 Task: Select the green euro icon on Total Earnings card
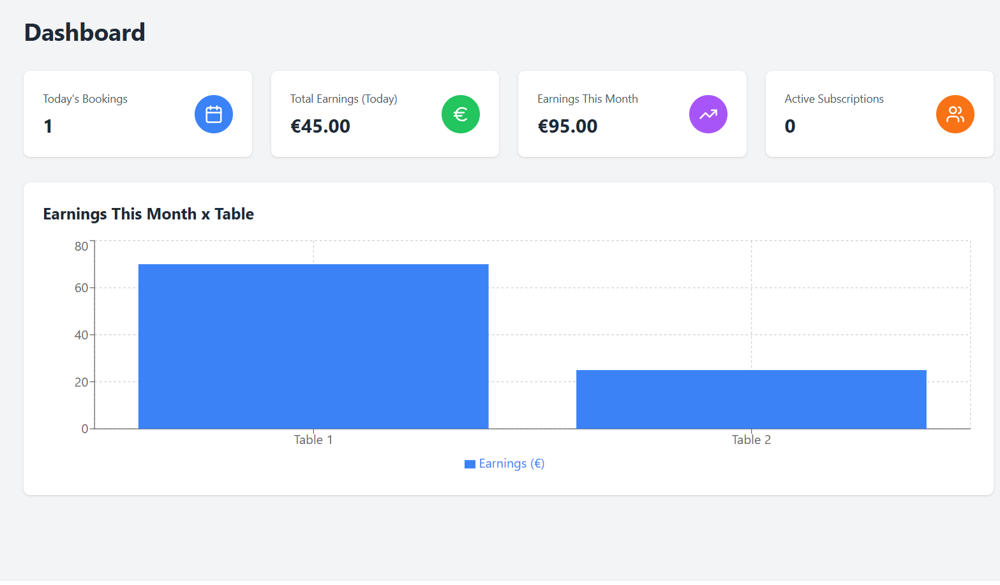pos(461,114)
